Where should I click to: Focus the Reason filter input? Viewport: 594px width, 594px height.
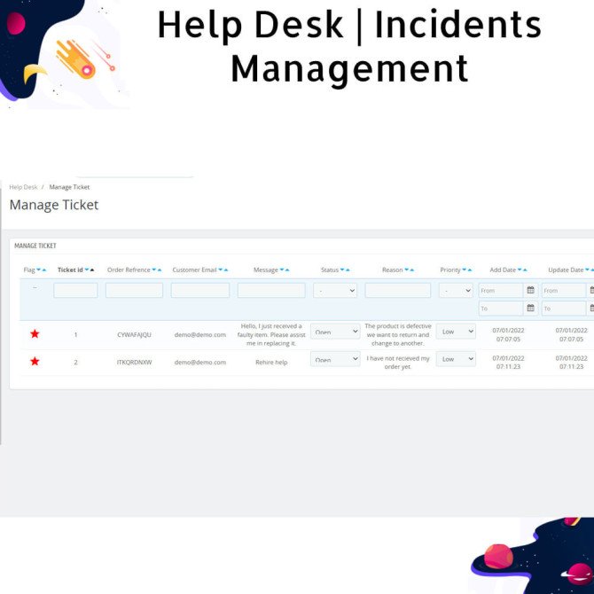pos(398,291)
